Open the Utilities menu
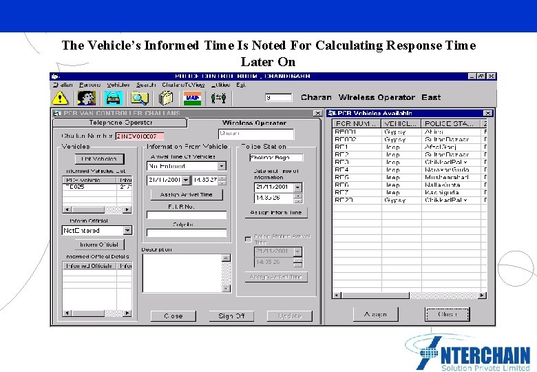The image size is (537, 372). click(220, 85)
